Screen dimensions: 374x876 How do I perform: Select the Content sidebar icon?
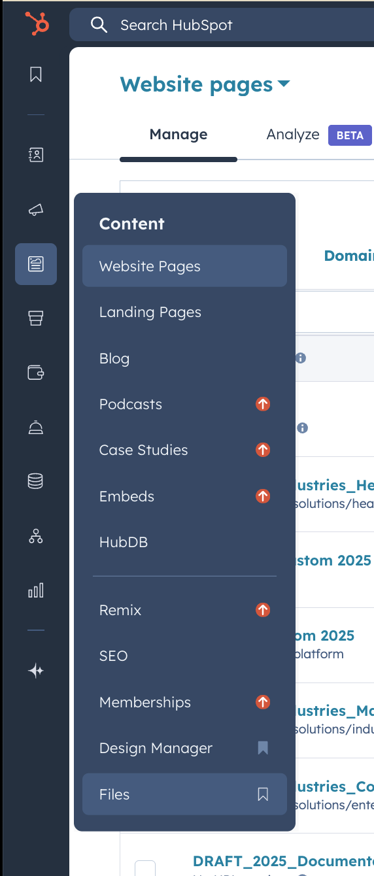[x=36, y=264]
